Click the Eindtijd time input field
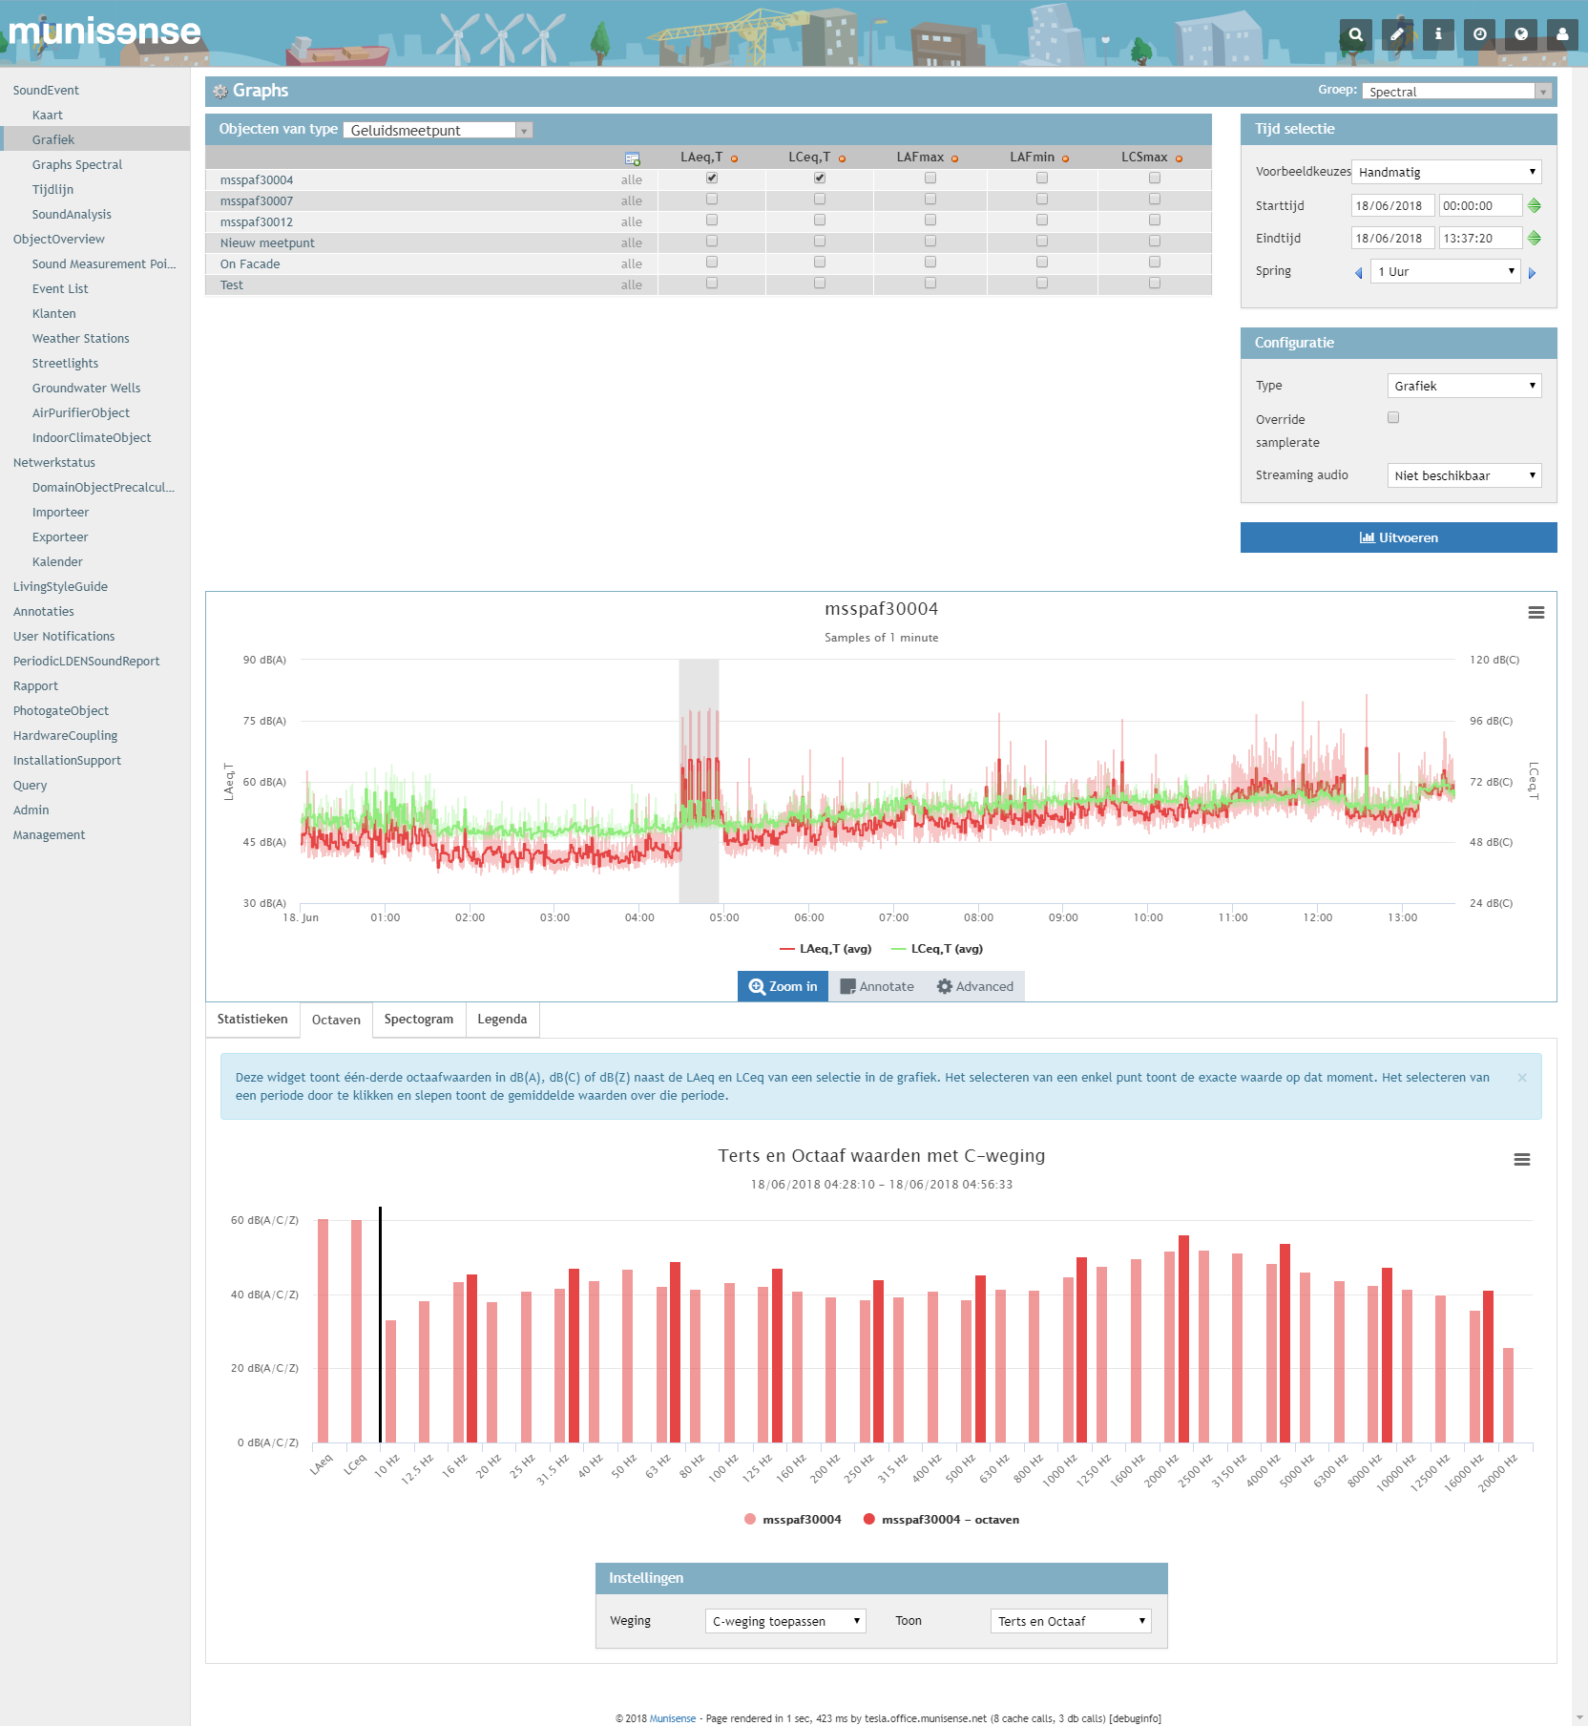The image size is (1588, 1726). (1480, 239)
